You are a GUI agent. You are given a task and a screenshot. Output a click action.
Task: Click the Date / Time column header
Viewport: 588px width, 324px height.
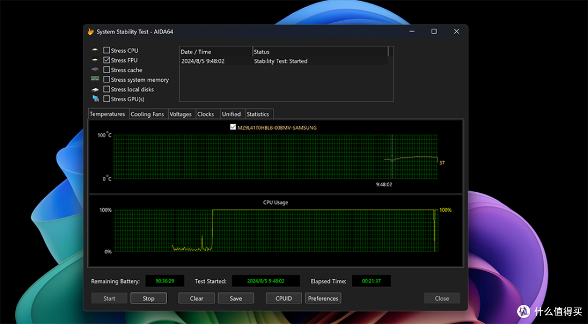point(216,52)
